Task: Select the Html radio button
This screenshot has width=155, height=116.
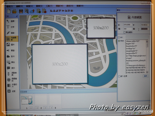Action: 119,41
